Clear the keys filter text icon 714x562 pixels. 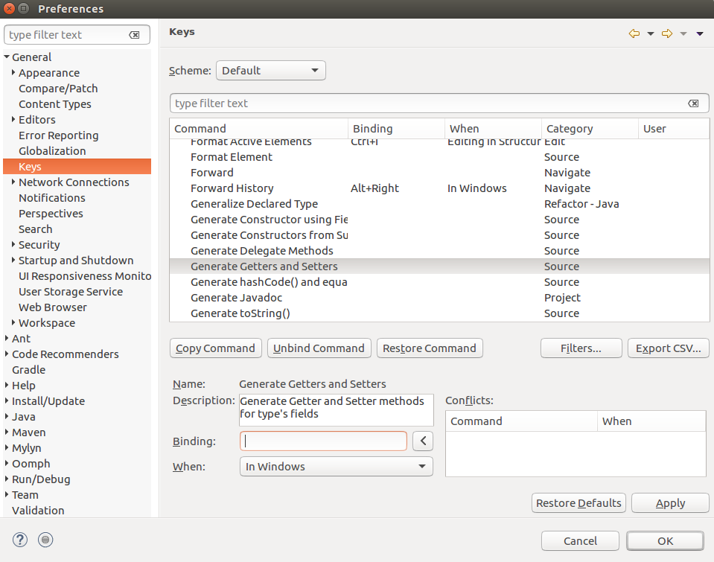693,103
